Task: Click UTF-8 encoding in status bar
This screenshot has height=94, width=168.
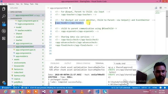Action: (144, 88)
